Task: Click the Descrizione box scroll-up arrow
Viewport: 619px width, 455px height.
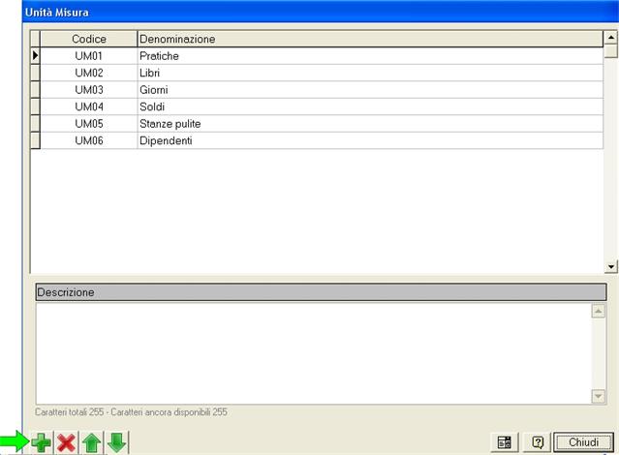Action: [598, 312]
